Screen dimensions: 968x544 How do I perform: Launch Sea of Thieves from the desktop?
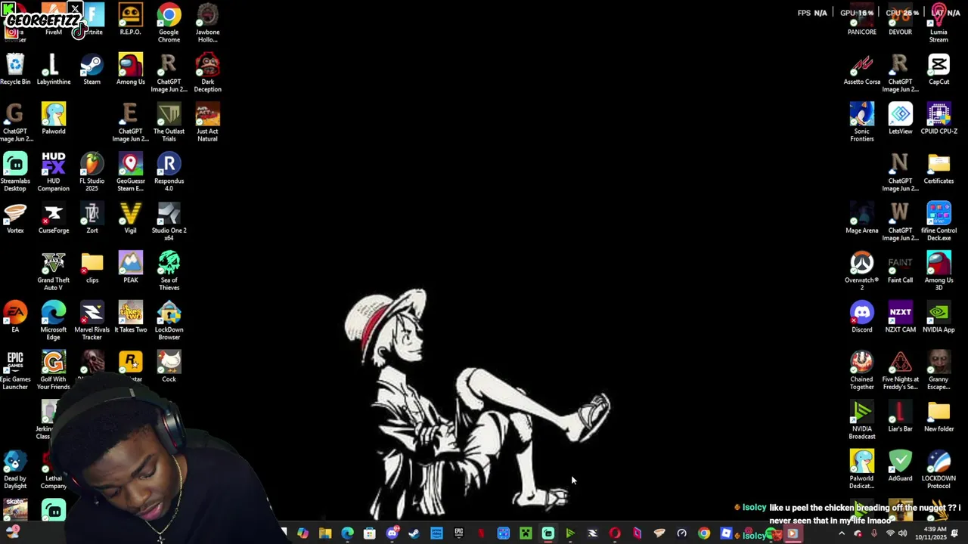pyautogui.click(x=169, y=270)
